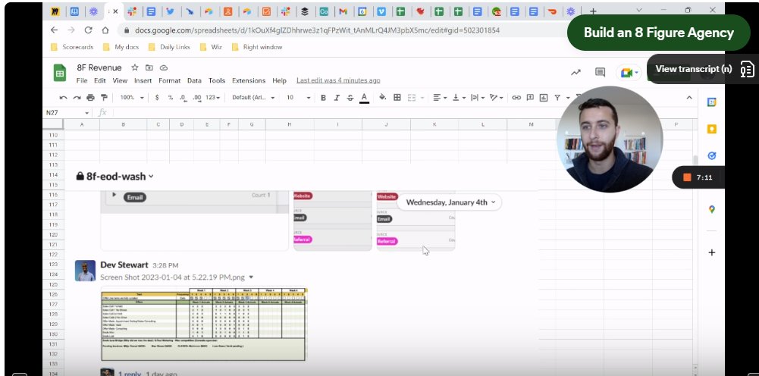Screen dimensions: 759x376
Task: Open the activity dashboard trend icon
Action: 576,73
